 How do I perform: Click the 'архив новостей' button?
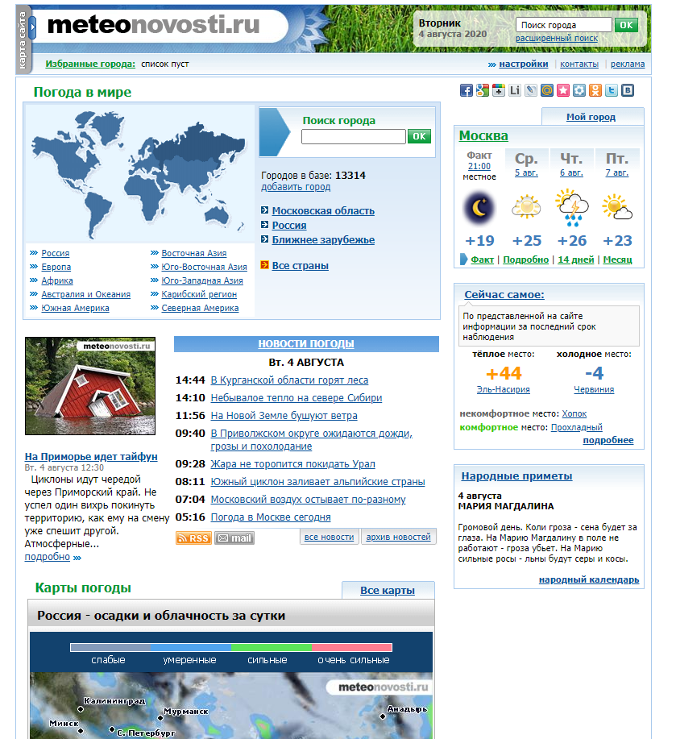(x=398, y=537)
